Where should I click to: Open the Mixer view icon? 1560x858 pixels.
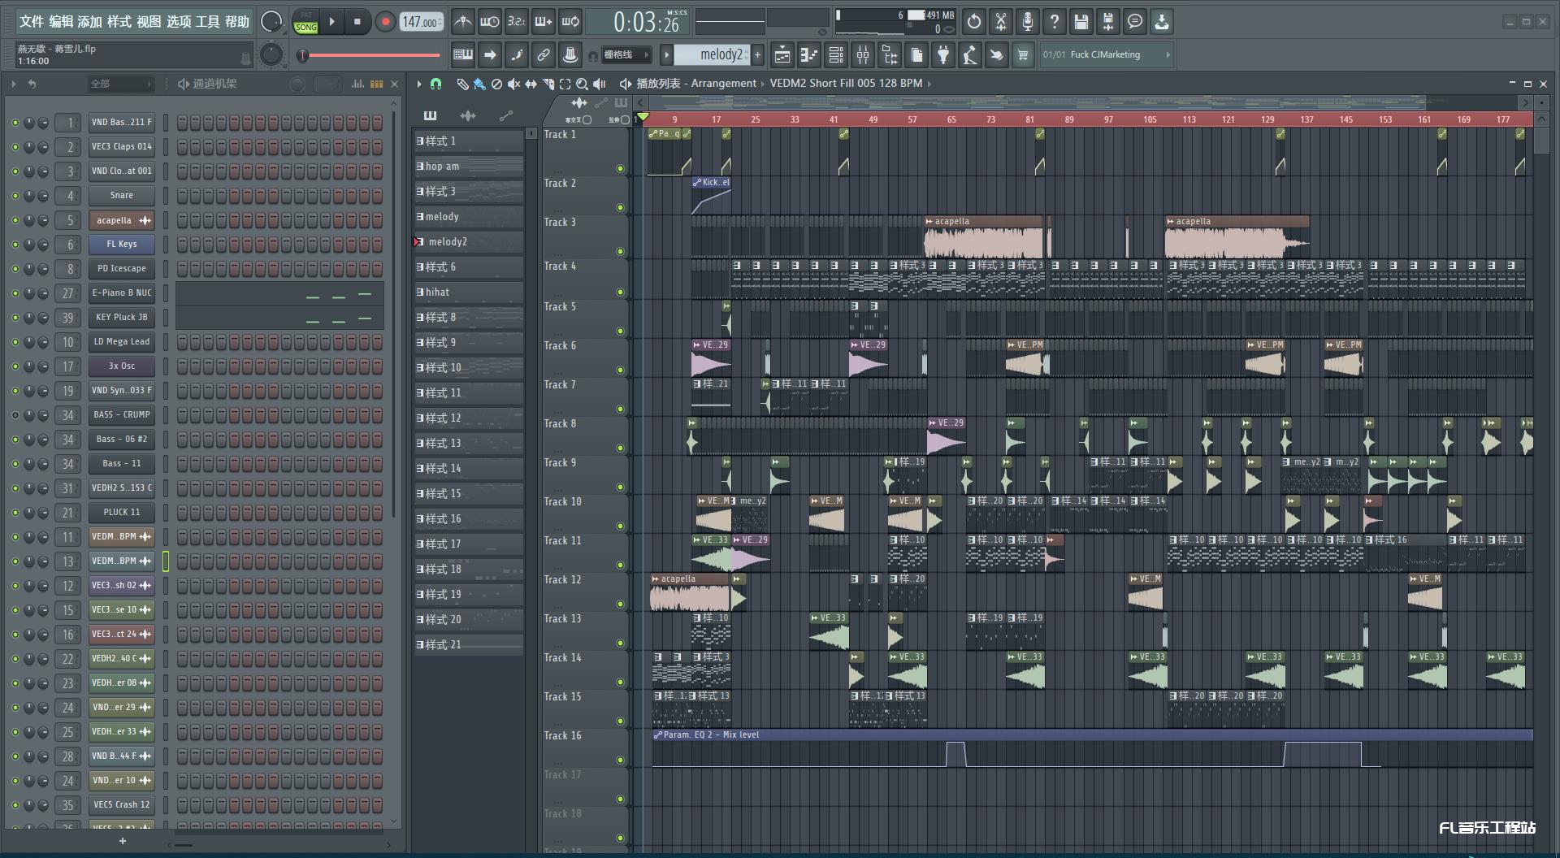pos(863,55)
